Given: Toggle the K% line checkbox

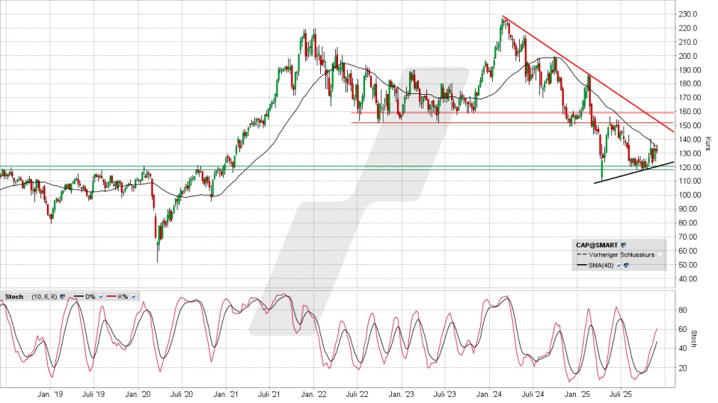Looking at the screenshot, I should click(x=134, y=297).
